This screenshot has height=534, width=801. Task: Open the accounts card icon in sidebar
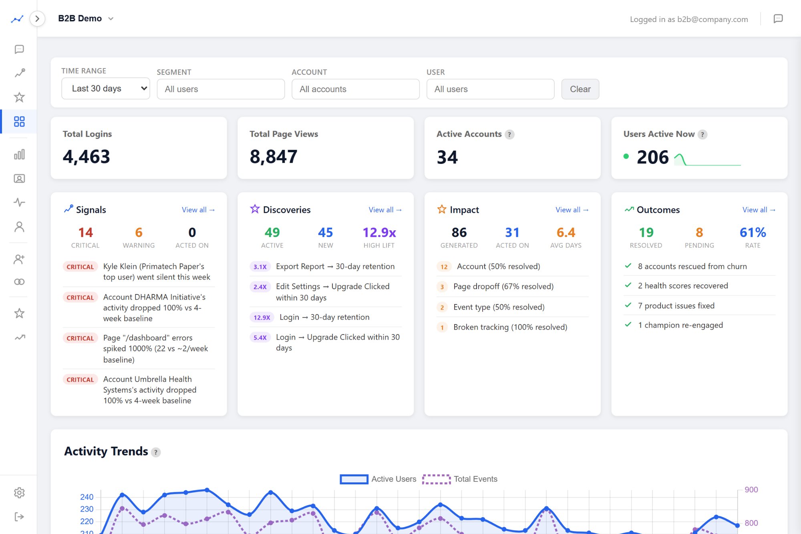(19, 179)
